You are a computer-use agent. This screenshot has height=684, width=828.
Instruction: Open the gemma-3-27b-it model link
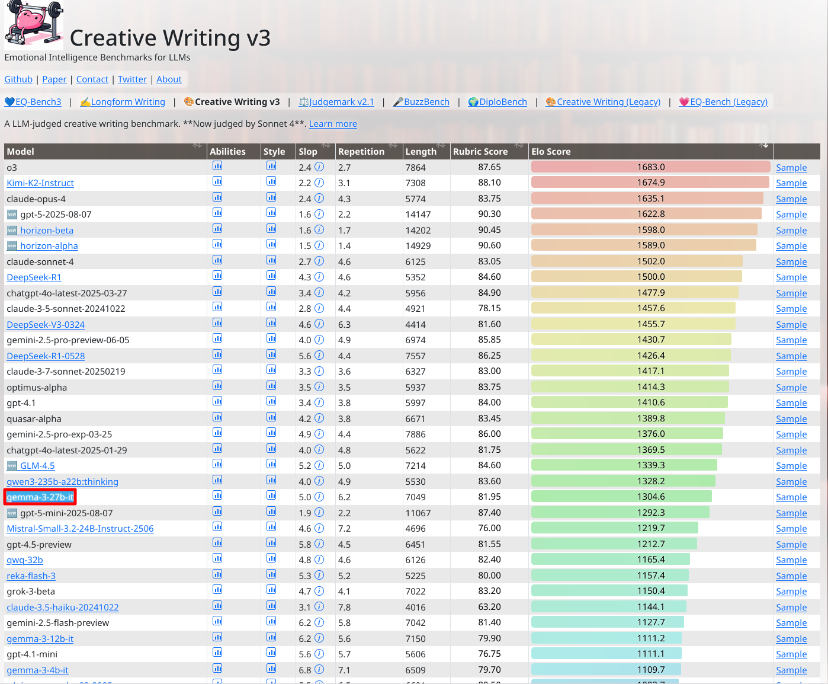[40, 497]
